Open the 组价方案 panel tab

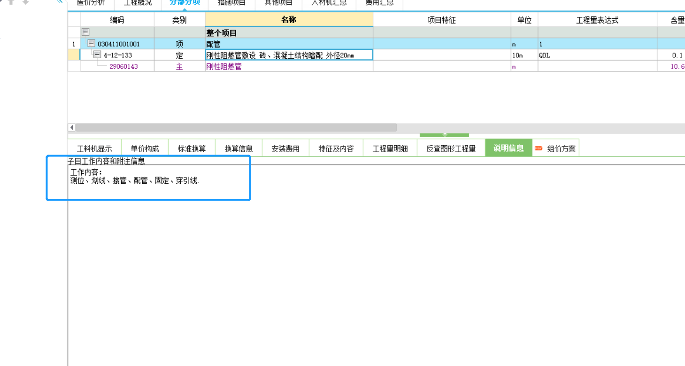tap(556, 148)
